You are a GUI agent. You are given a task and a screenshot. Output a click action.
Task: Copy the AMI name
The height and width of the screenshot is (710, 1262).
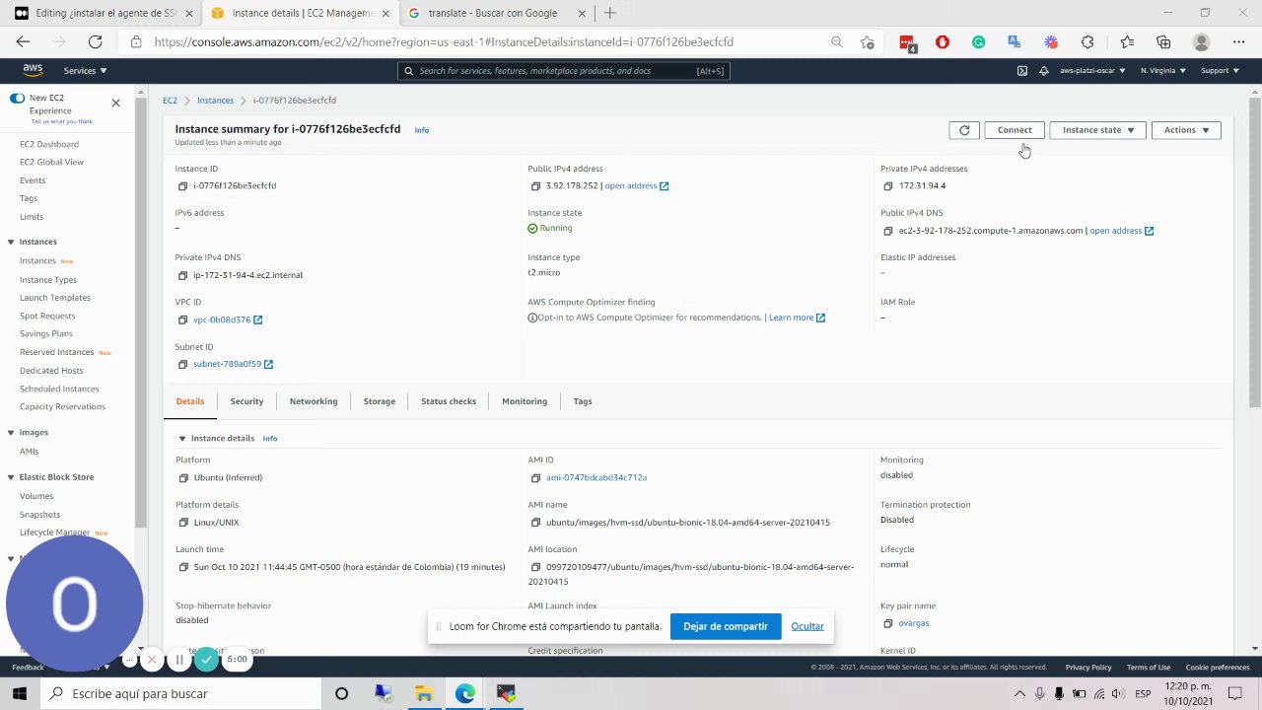(x=535, y=523)
